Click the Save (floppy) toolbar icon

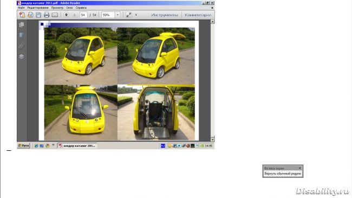point(38,15)
